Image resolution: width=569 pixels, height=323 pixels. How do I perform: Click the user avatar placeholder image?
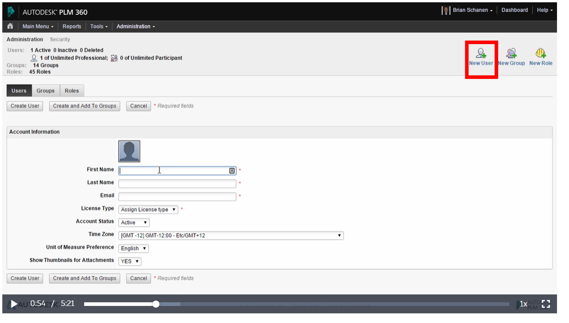pyautogui.click(x=129, y=151)
